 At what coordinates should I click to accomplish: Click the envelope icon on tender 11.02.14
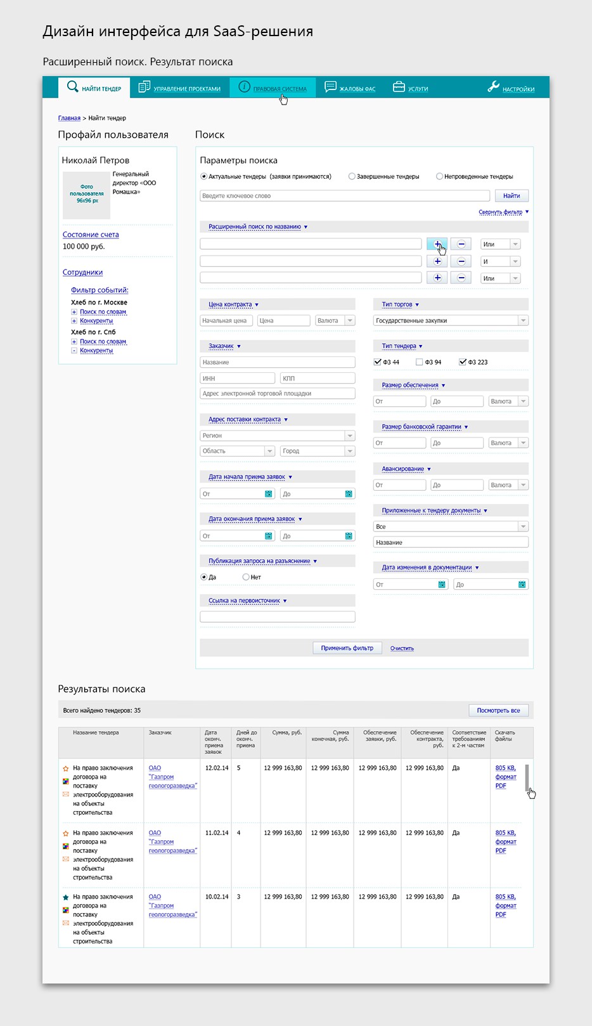[66, 859]
